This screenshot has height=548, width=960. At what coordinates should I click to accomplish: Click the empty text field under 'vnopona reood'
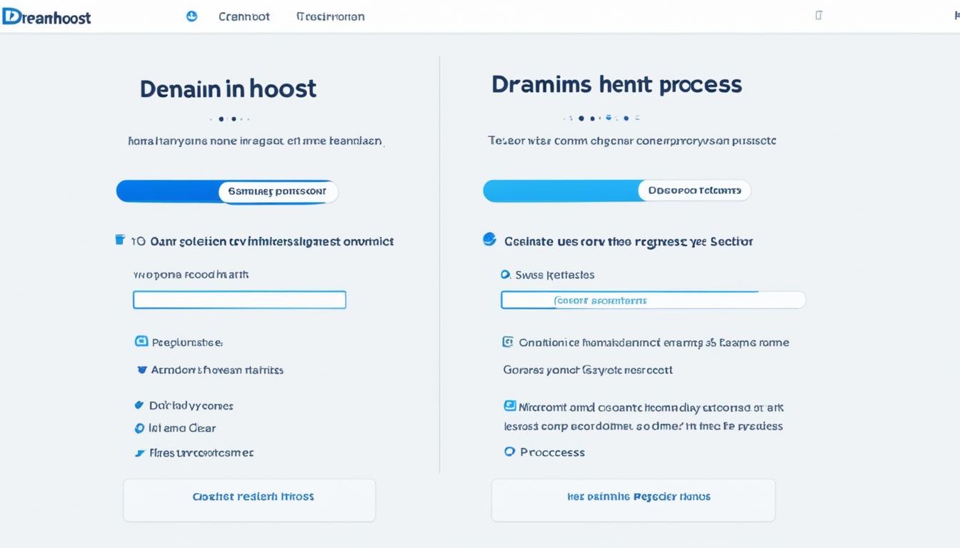pos(239,300)
